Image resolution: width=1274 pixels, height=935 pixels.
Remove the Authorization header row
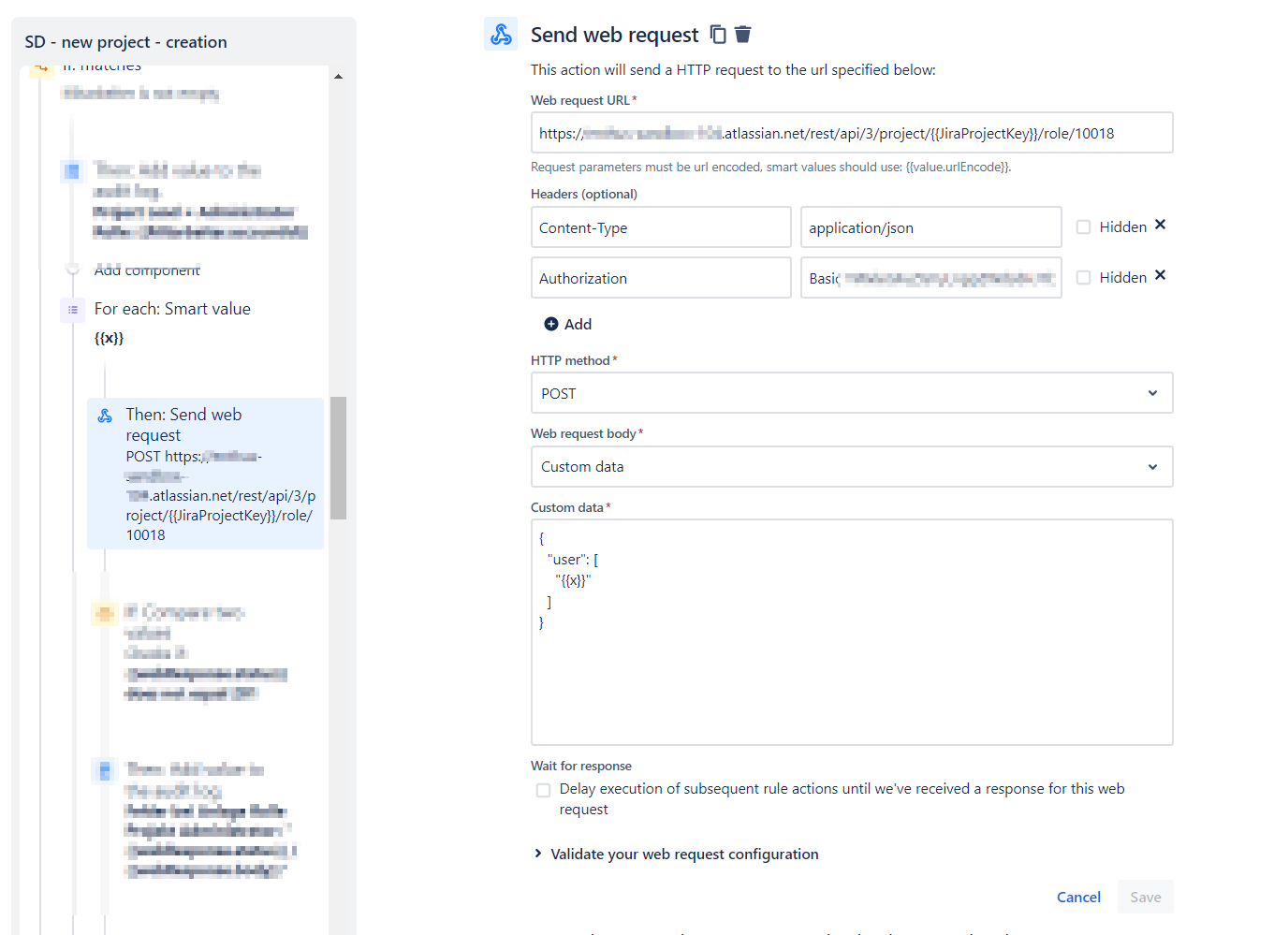(1160, 275)
